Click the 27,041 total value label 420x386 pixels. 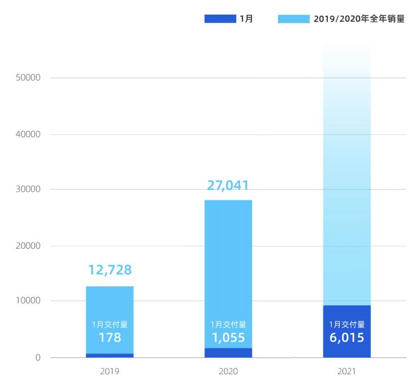coord(228,185)
